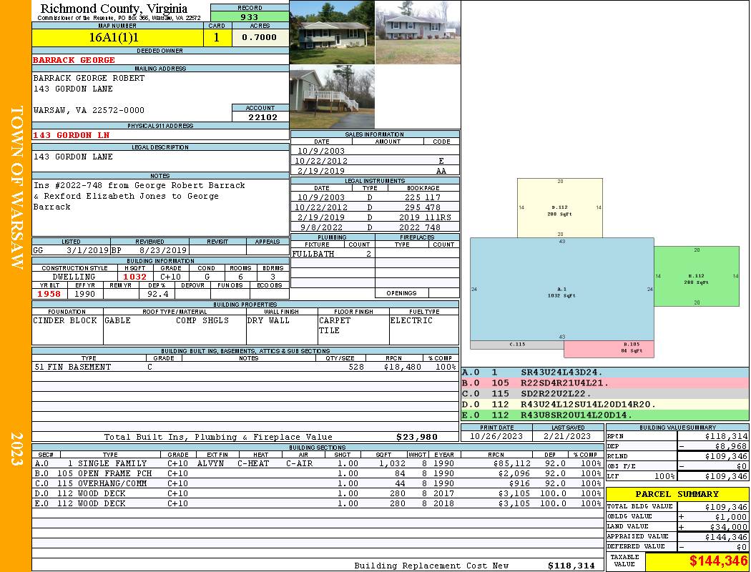Select the blue A.1 1032 SqFt sketch area
The image size is (751, 572).
[561, 289]
